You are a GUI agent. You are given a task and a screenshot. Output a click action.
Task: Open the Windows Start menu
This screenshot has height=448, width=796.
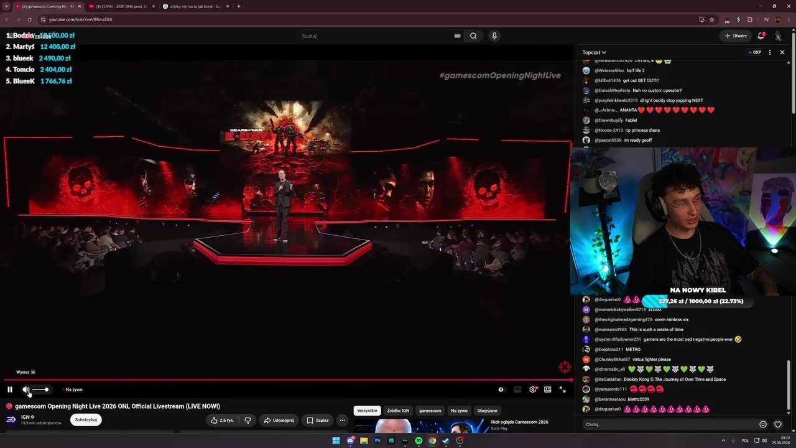[336, 441]
